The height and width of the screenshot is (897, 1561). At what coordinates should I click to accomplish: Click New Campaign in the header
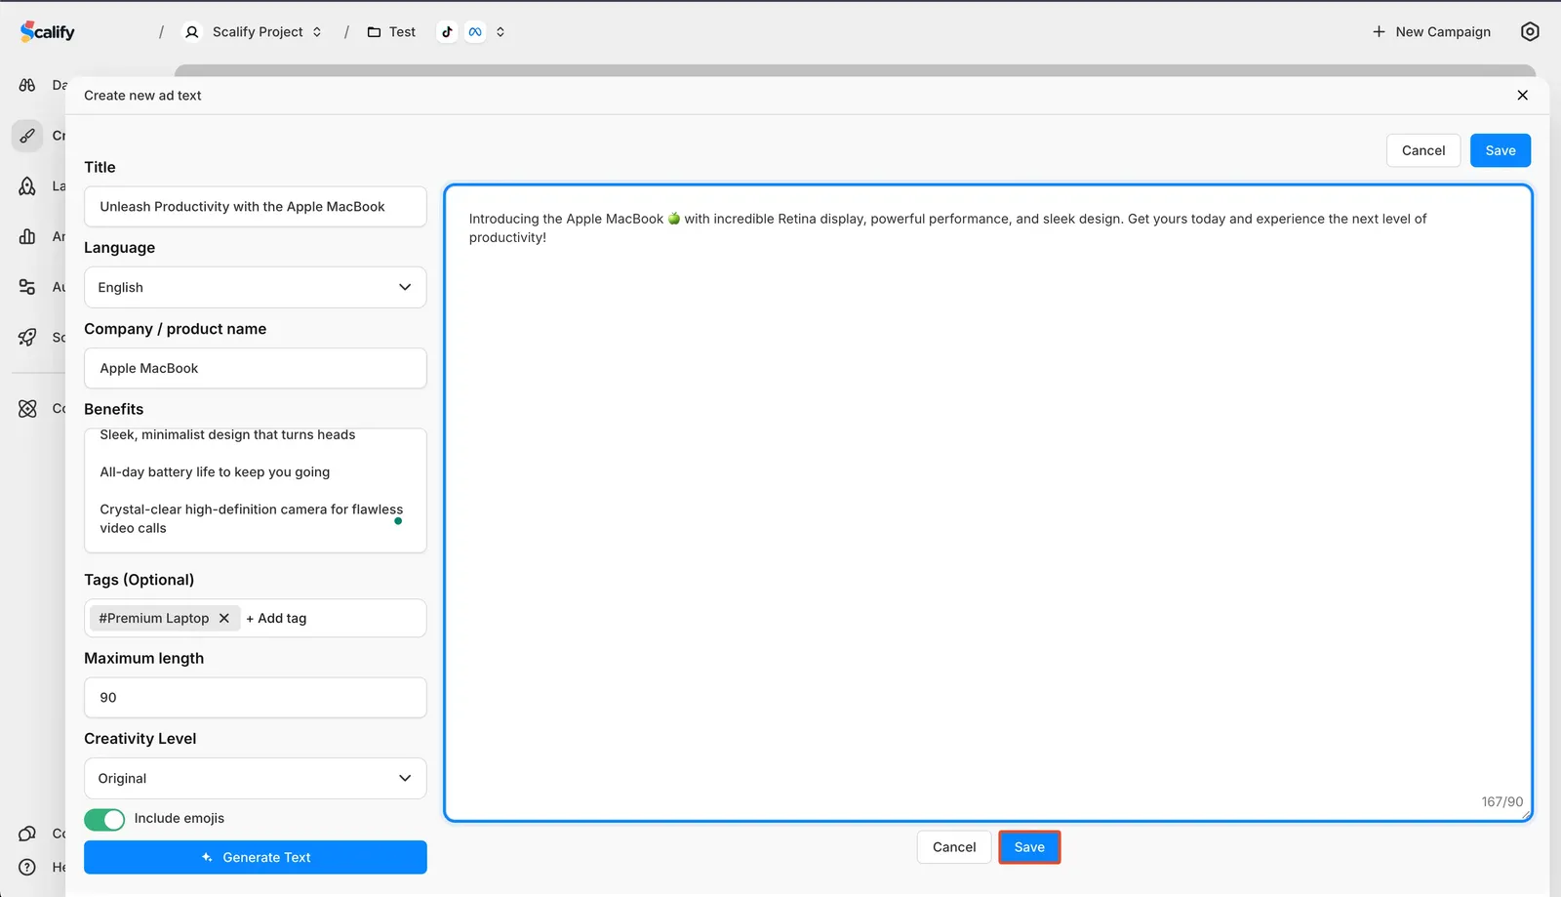click(x=1431, y=31)
